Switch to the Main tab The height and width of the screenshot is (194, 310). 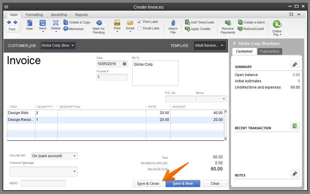tap(14, 15)
